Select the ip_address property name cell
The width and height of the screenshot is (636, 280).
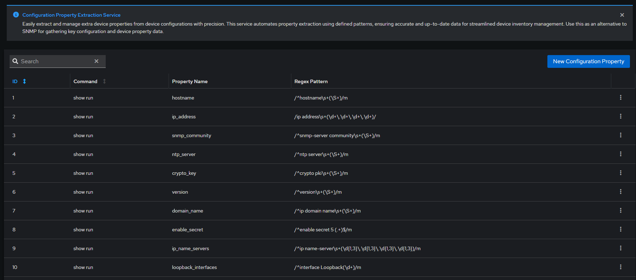184,117
